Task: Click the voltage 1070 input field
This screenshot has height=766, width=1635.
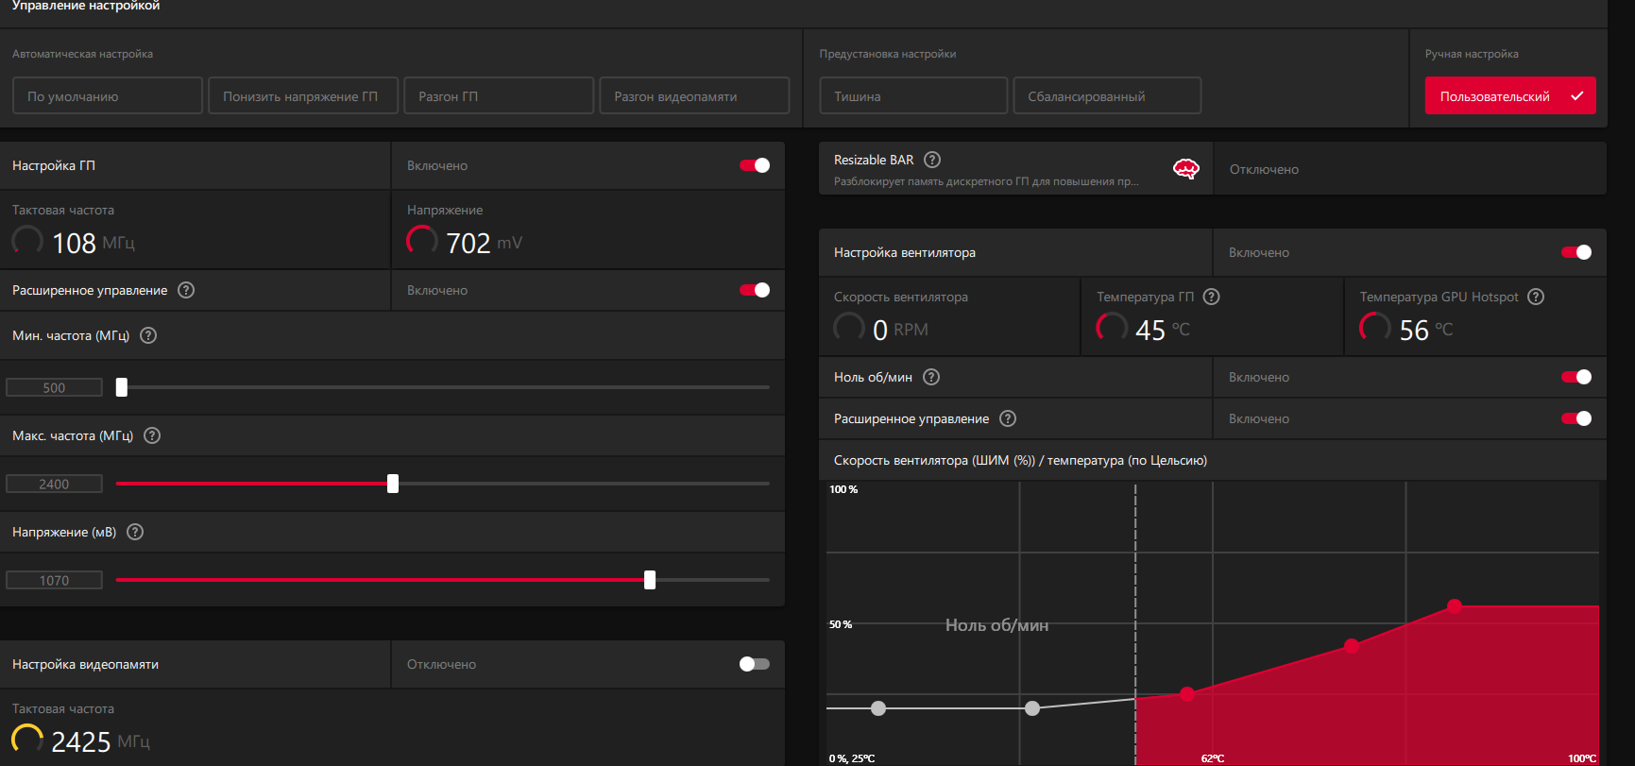Action: click(54, 580)
